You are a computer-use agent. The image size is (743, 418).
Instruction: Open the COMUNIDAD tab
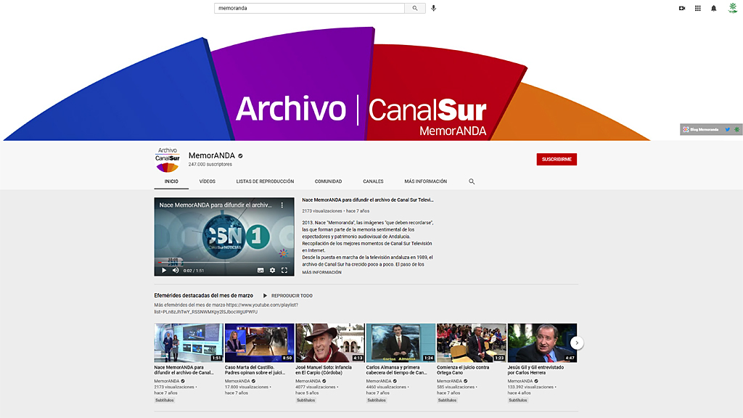(328, 181)
